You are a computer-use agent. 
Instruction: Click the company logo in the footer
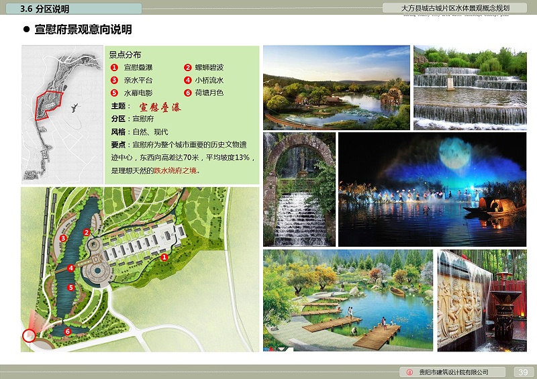coord(410,372)
